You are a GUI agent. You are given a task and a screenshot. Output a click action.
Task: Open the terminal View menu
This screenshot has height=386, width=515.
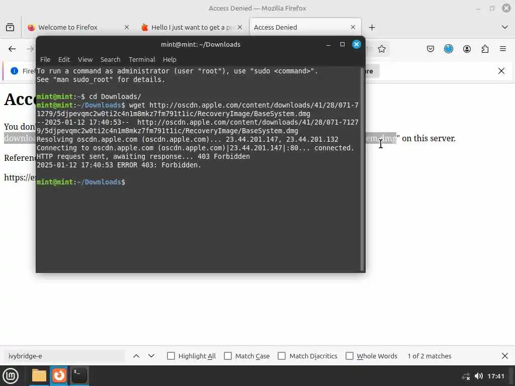[85, 59]
